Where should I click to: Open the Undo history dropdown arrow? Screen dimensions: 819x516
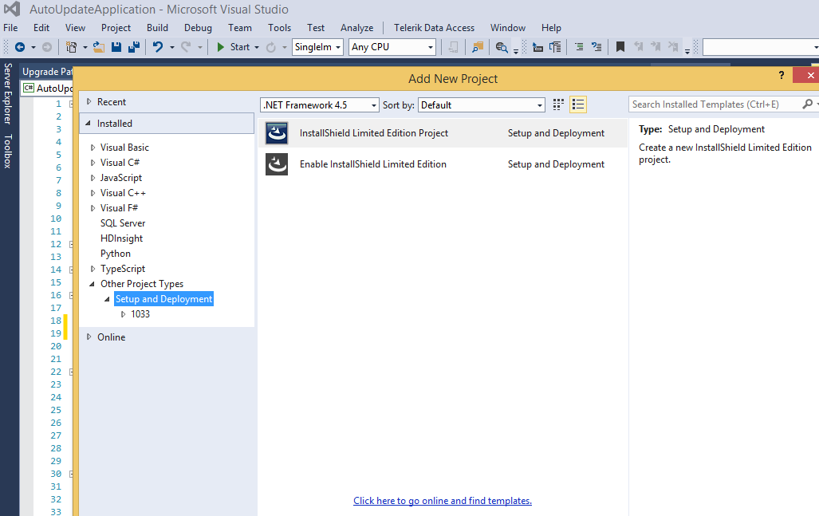pyautogui.click(x=171, y=48)
